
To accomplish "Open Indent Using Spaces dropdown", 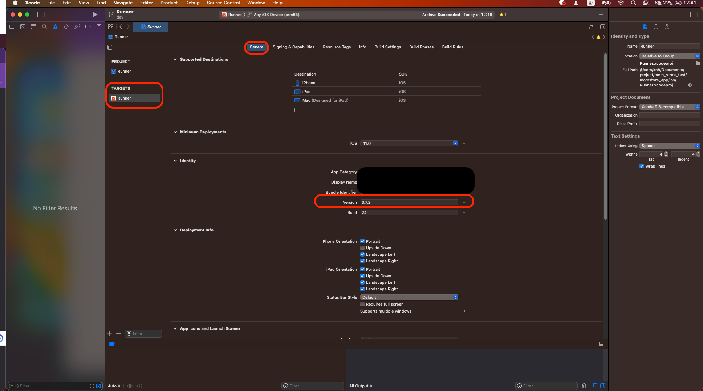I will [670, 146].
